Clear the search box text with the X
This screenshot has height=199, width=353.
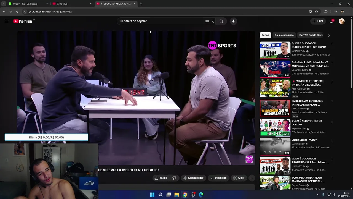[x=212, y=21]
